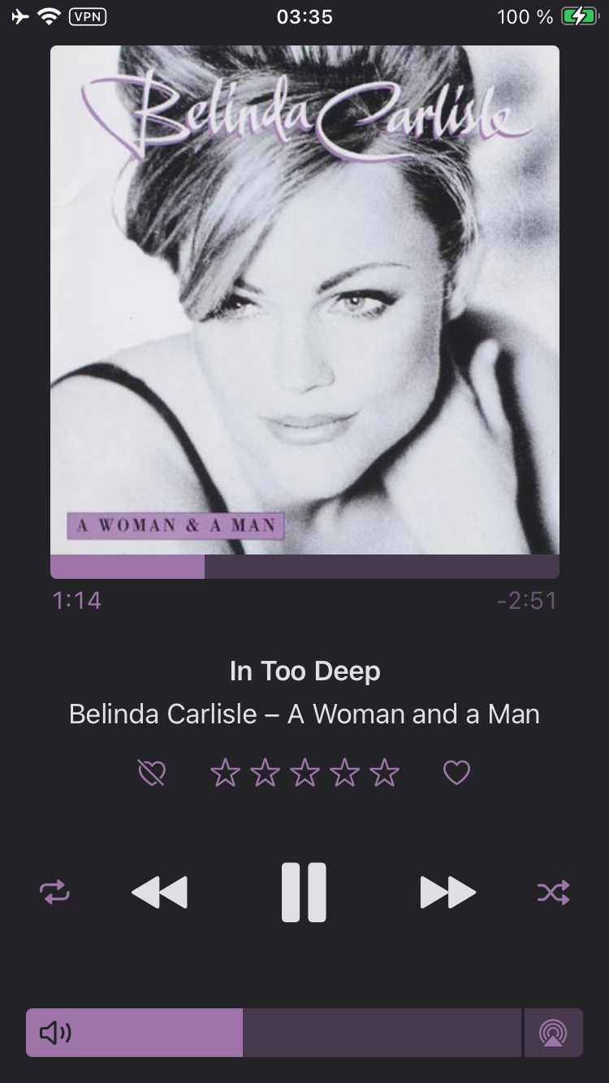Dislike song with crossed heart icon
This screenshot has width=609, height=1083.
[152, 773]
